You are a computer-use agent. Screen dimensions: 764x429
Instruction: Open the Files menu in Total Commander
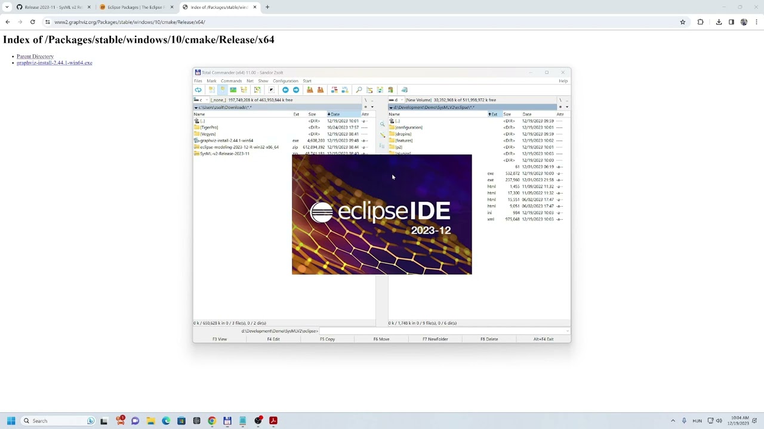[198, 81]
